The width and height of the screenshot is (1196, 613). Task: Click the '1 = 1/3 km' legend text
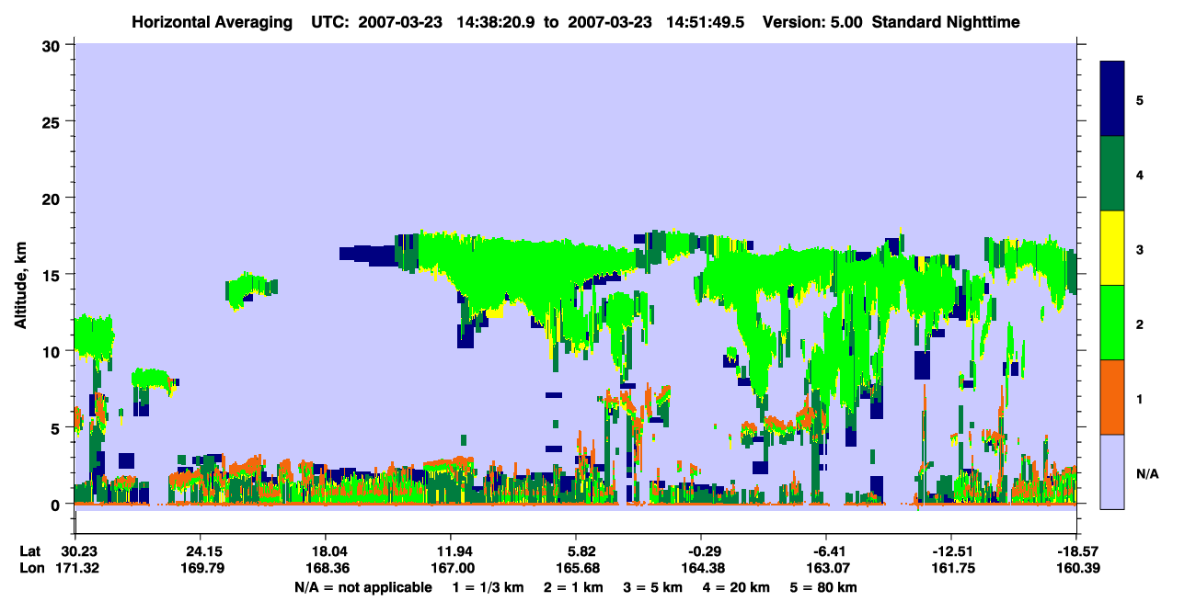pyautogui.click(x=489, y=587)
